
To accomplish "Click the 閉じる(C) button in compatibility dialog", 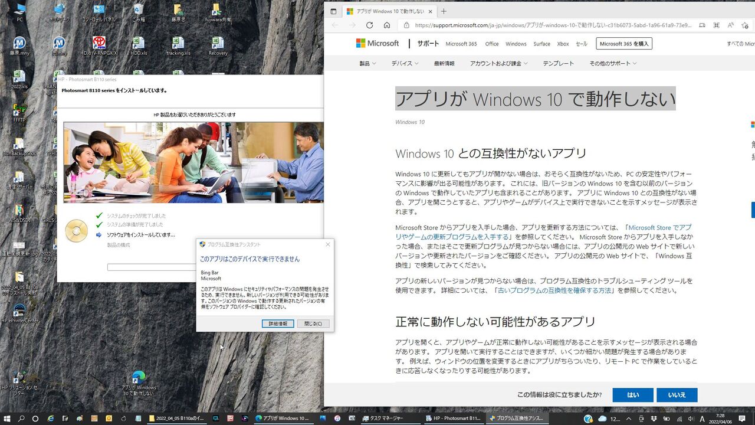I will (313, 323).
